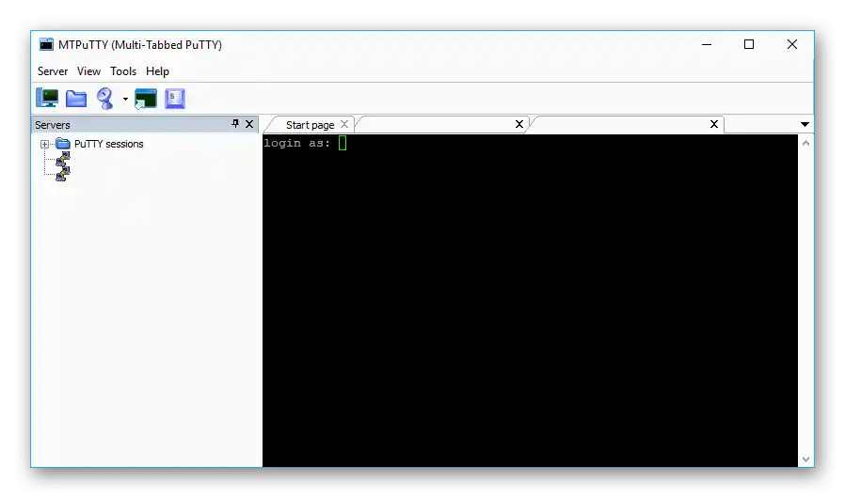This screenshot has width=845, height=498.
Task: Open the arrow dropdown beside the satellite icon
Action: [125, 99]
